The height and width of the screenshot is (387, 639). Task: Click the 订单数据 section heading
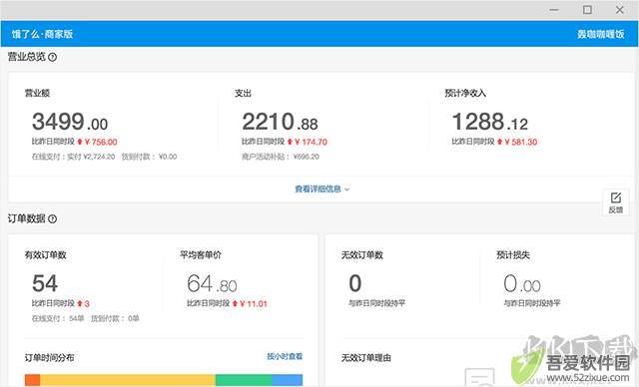(x=27, y=218)
